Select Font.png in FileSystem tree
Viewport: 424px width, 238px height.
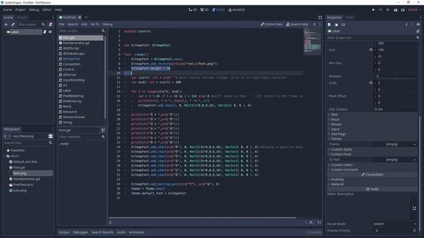point(20,173)
